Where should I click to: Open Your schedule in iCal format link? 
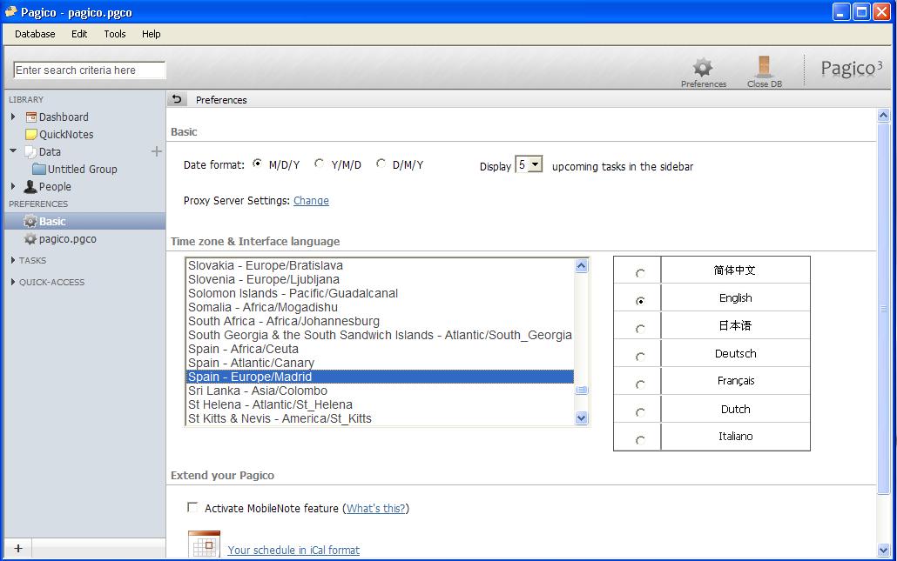(x=293, y=551)
